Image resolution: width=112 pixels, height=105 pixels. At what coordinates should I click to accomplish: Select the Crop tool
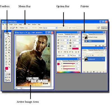(x=6, y=41)
